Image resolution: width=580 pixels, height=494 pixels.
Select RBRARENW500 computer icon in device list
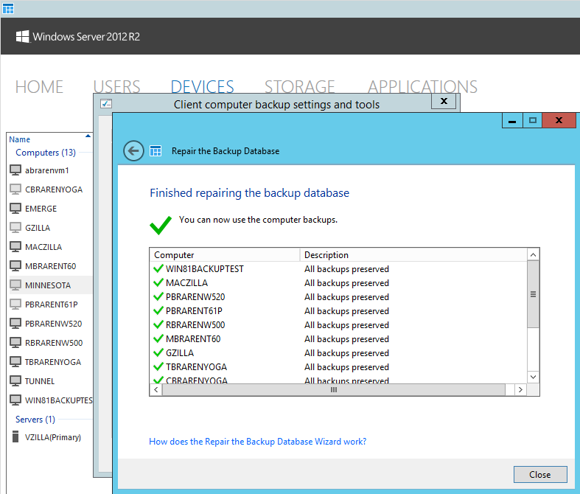point(15,343)
